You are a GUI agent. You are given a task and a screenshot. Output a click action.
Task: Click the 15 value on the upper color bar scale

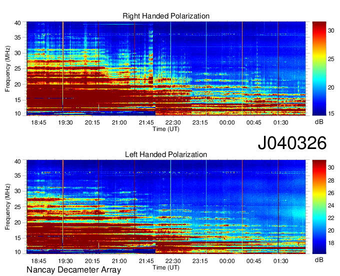click(x=331, y=113)
